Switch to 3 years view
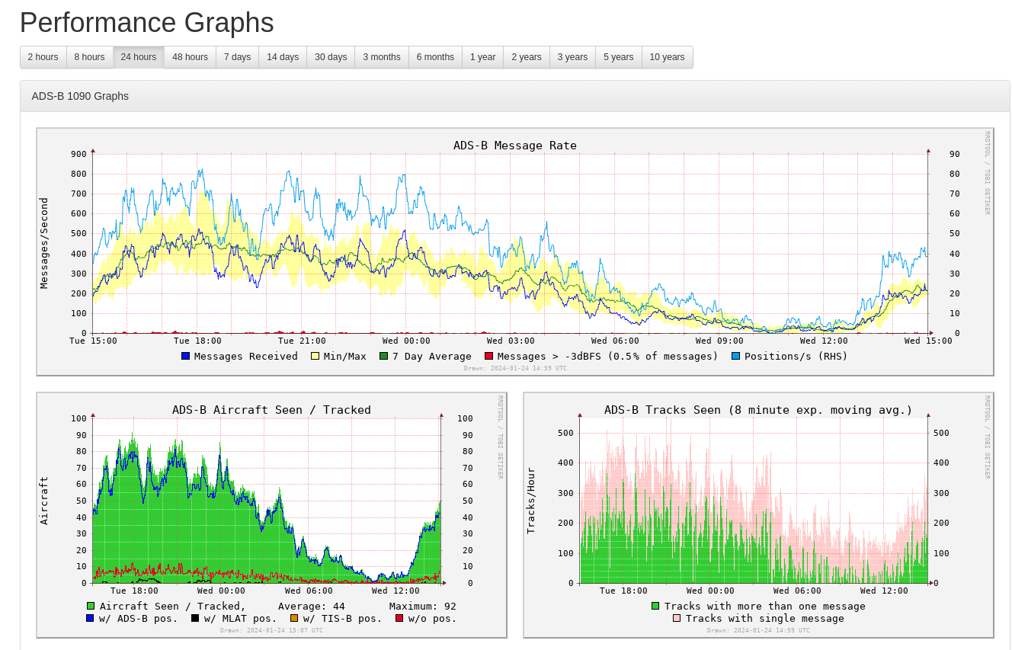 [x=572, y=57]
